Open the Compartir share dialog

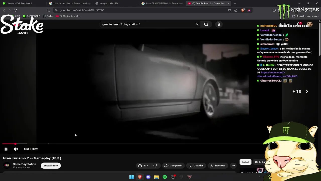pyautogui.click(x=173, y=165)
